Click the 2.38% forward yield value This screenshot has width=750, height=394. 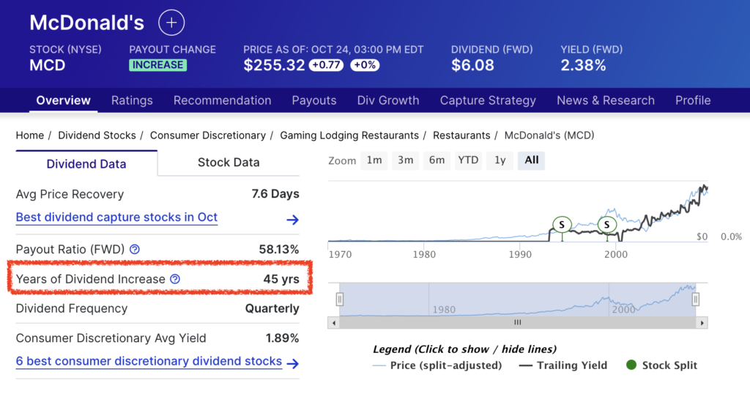pos(583,65)
